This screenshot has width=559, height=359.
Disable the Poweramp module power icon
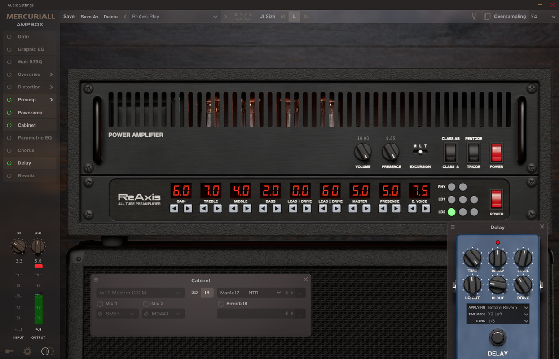(9, 113)
